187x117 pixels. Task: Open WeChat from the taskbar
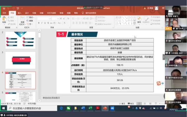point(69,108)
